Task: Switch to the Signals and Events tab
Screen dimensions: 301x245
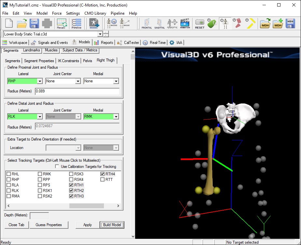Action: pos(50,43)
